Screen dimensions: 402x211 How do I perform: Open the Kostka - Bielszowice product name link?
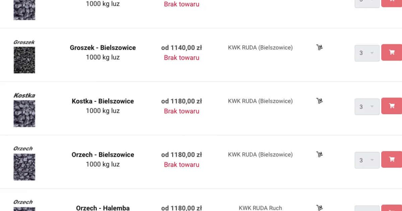103,101
